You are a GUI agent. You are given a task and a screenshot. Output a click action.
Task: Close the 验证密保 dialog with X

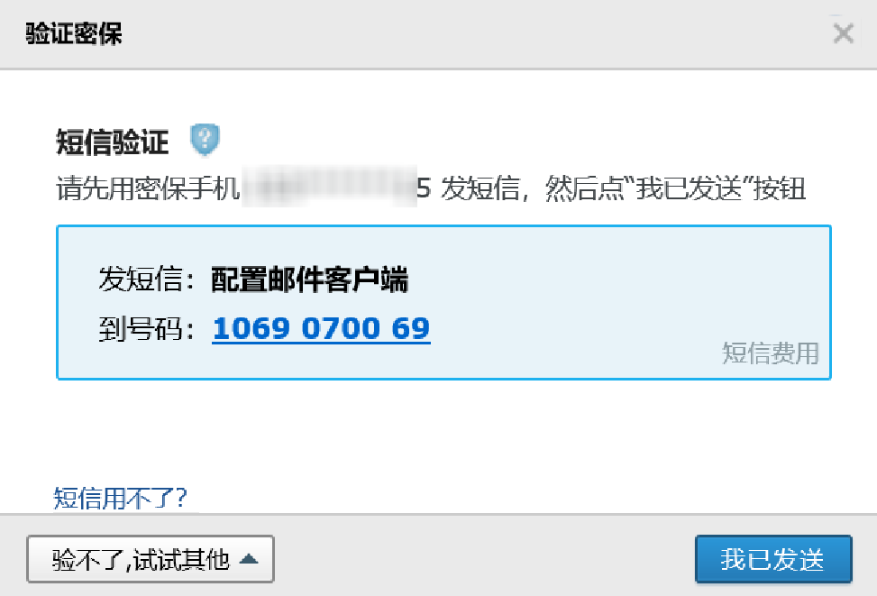point(843,33)
